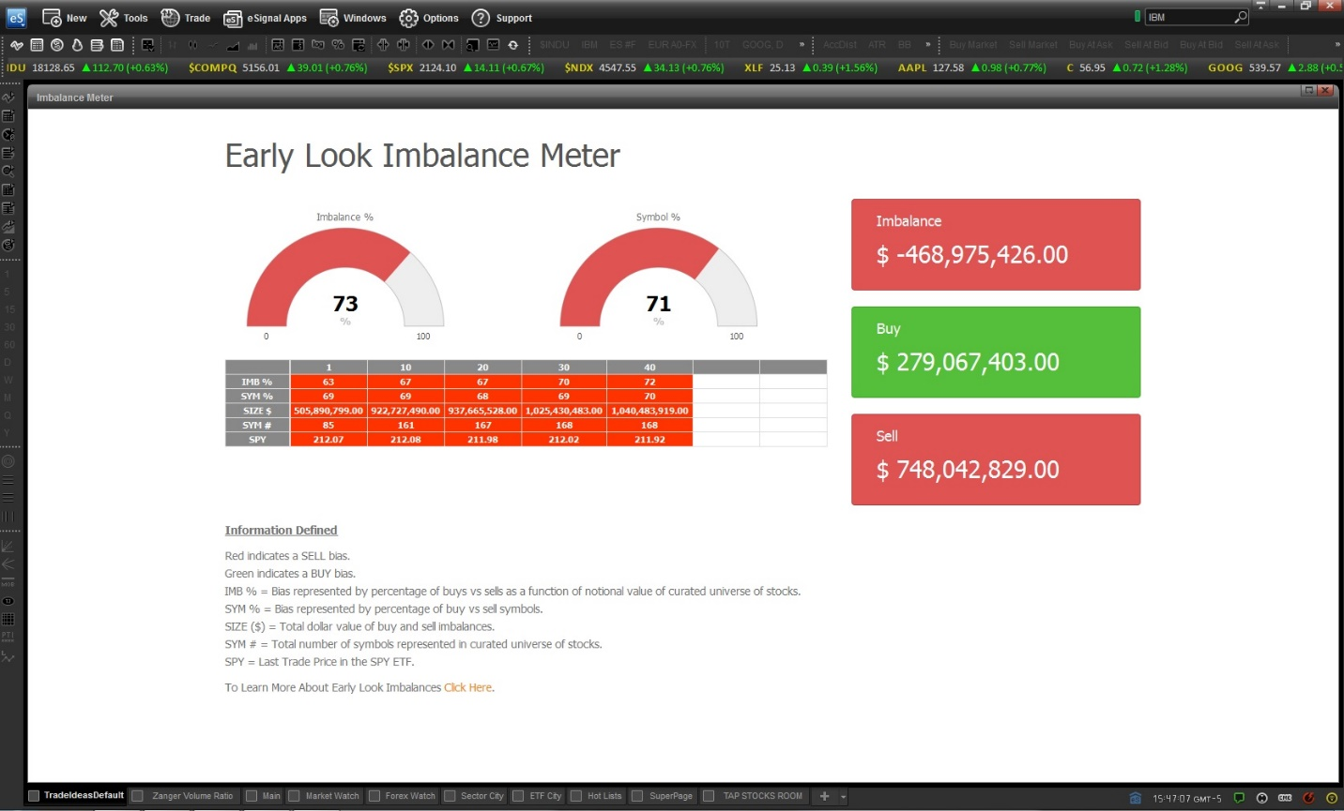The height and width of the screenshot is (811, 1344).
Task: Click the Imbalance % gauge
Action: point(345,278)
